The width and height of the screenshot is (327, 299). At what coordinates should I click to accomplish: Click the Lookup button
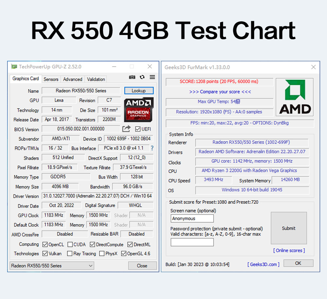[139, 91]
